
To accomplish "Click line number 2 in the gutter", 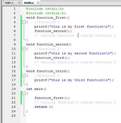I will 15,13.
